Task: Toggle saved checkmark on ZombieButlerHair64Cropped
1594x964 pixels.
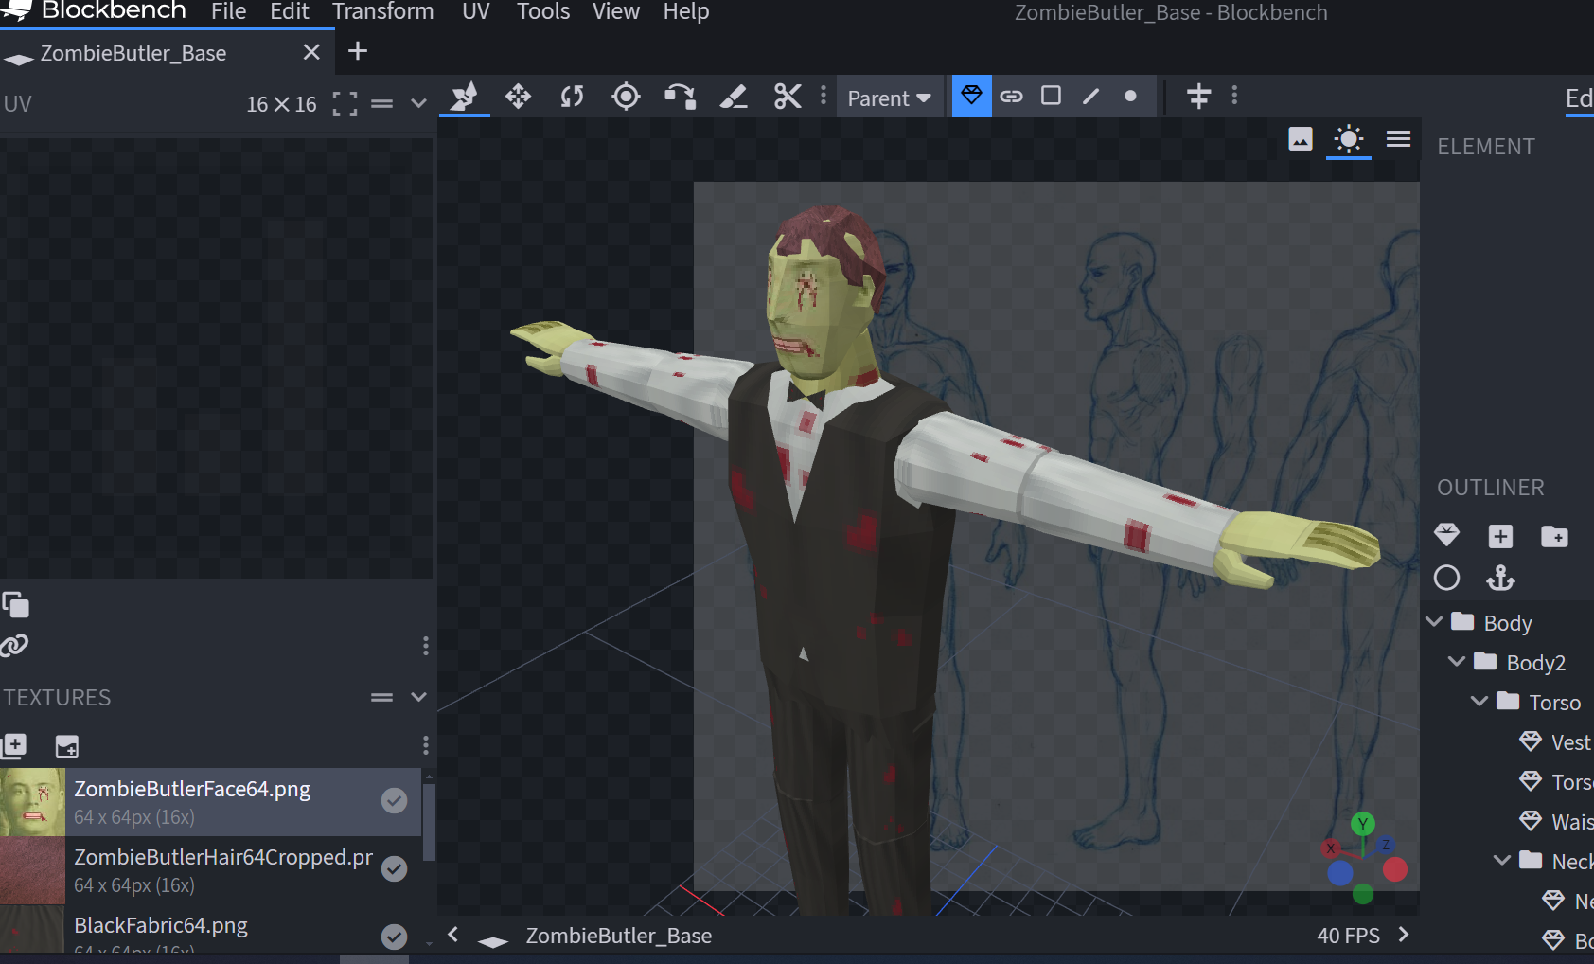Action: pyautogui.click(x=394, y=869)
